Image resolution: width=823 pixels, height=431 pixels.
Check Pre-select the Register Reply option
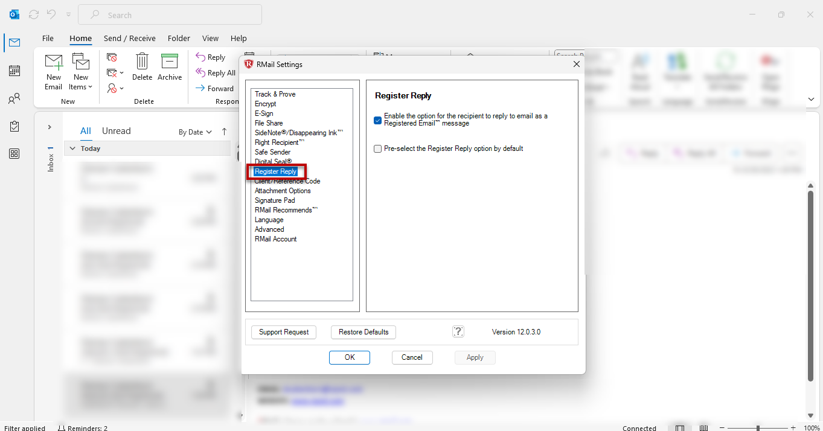[378, 148]
